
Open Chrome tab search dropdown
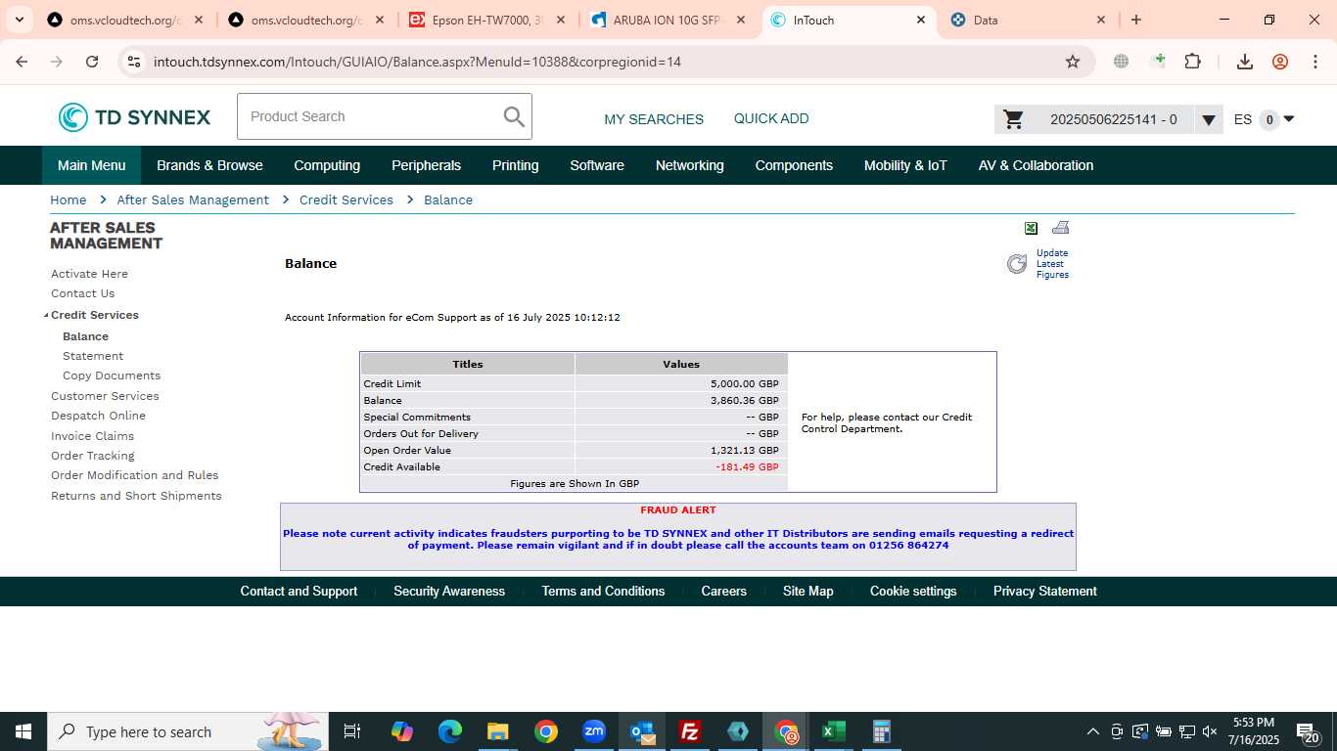coord(19,20)
